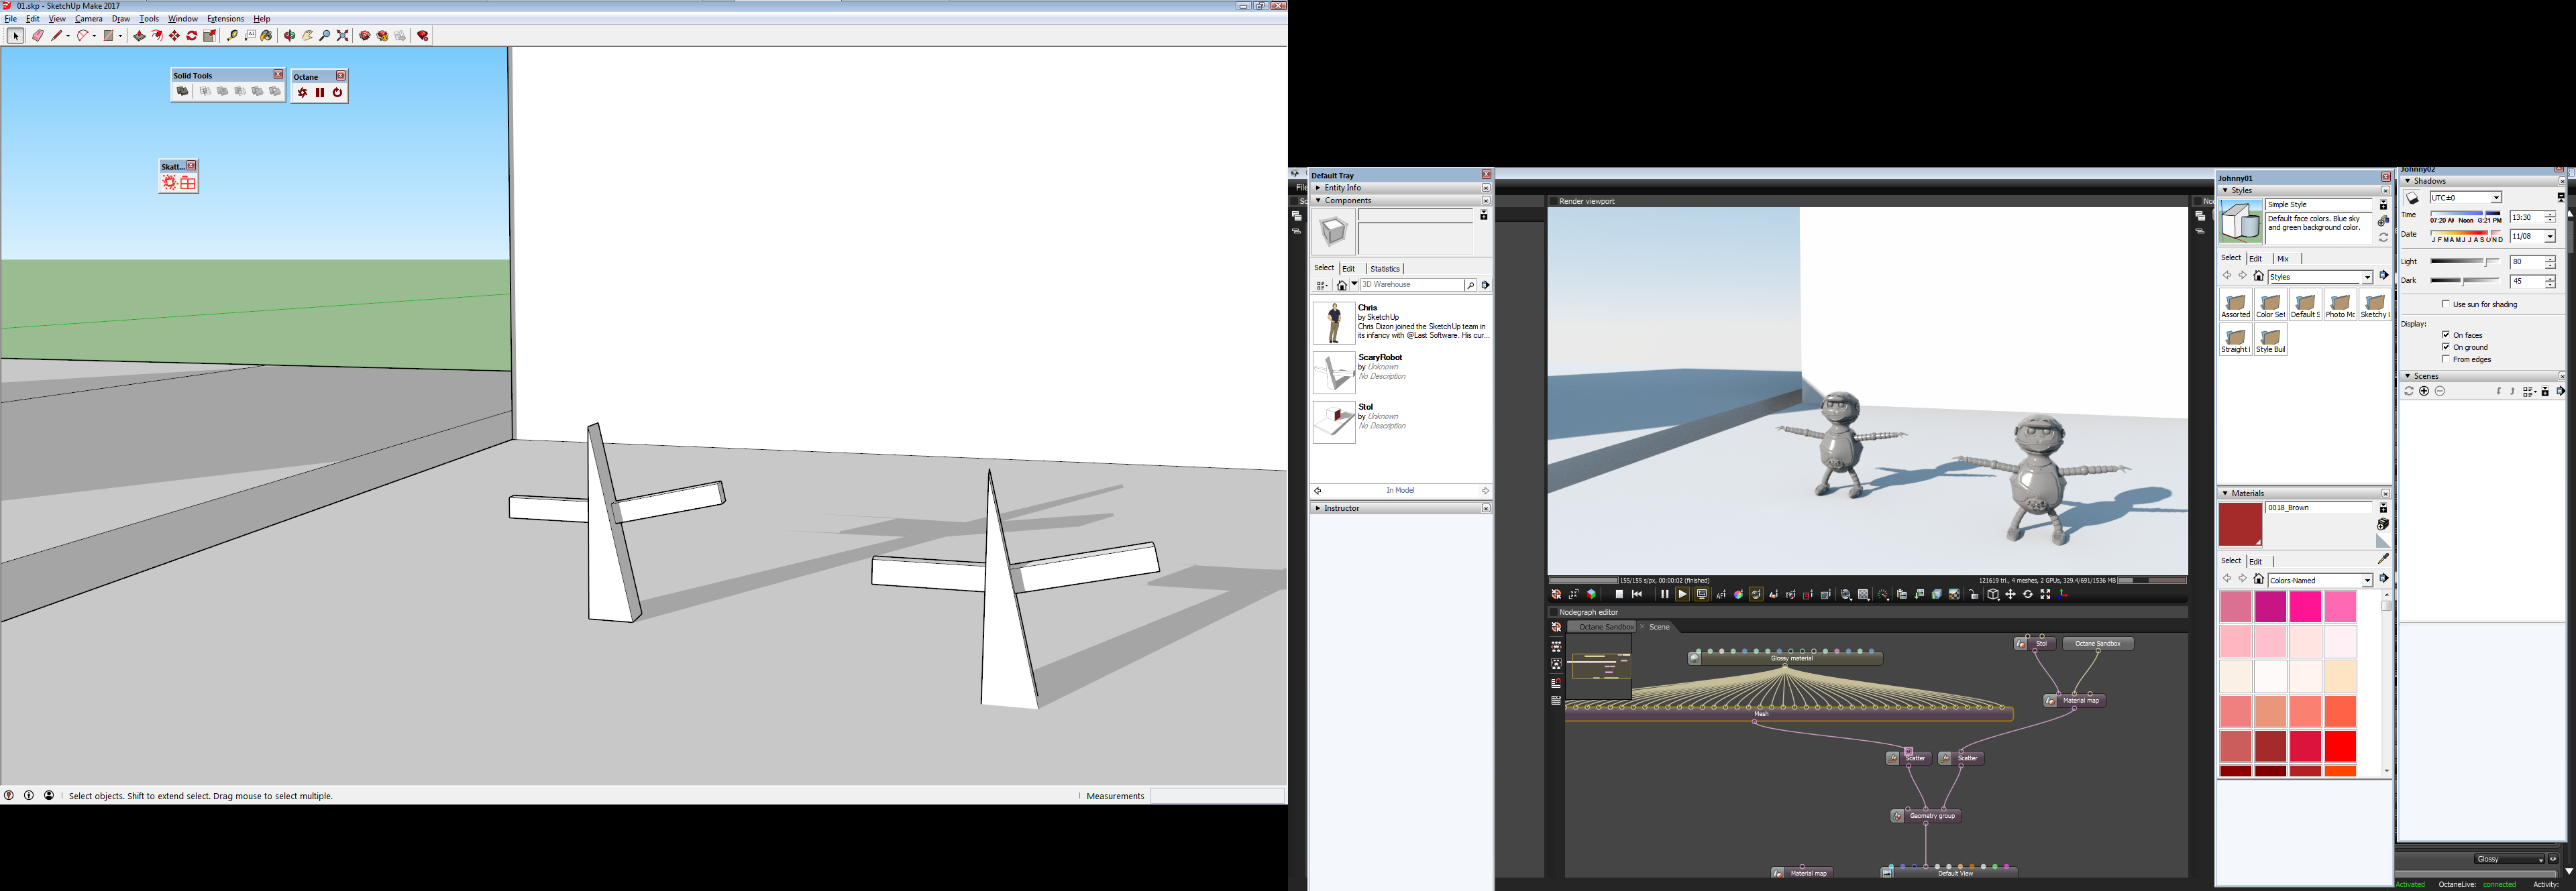Click the Zoom Extents icon
This screenshot has width=2576, height=891.
click(342, 36)
